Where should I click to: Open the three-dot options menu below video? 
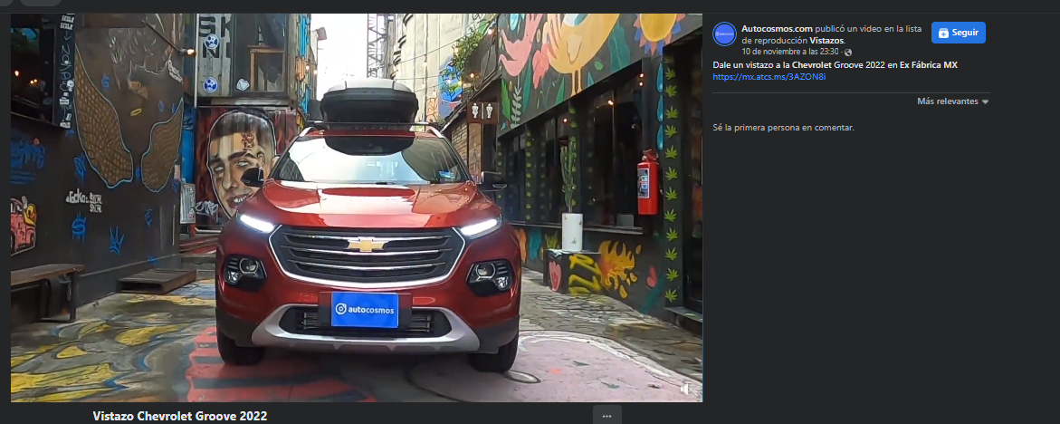[607, 415]
